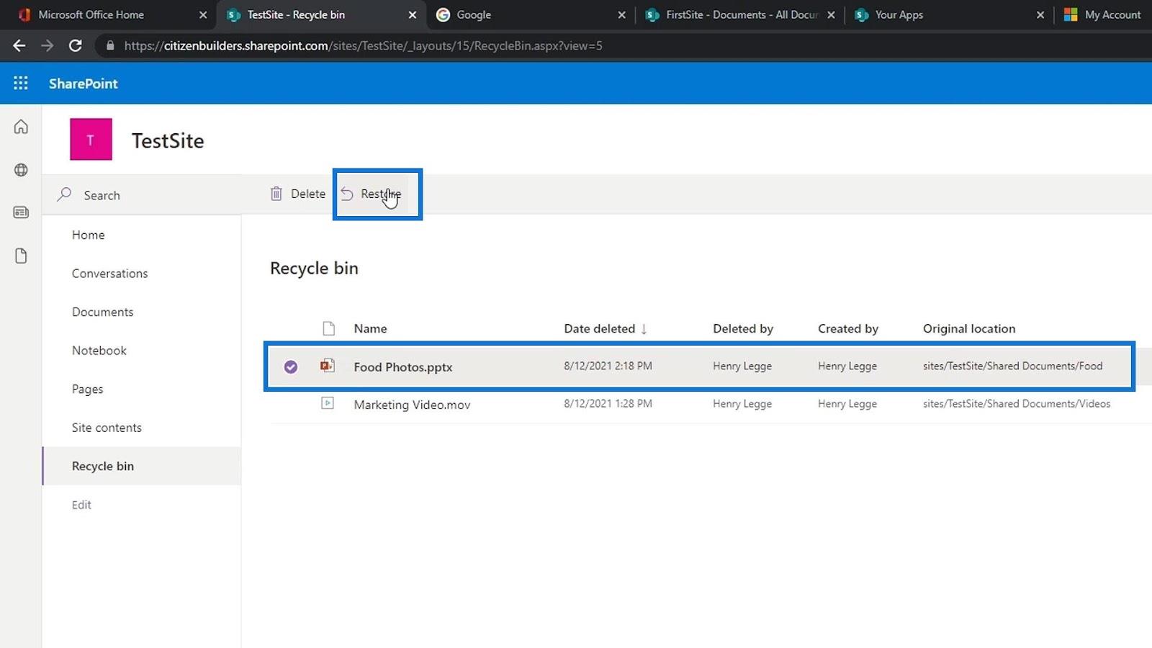The width and height of the screenshot is (1152, 648).
Task: Click the browser address bar URL
Action: (363, 45)
